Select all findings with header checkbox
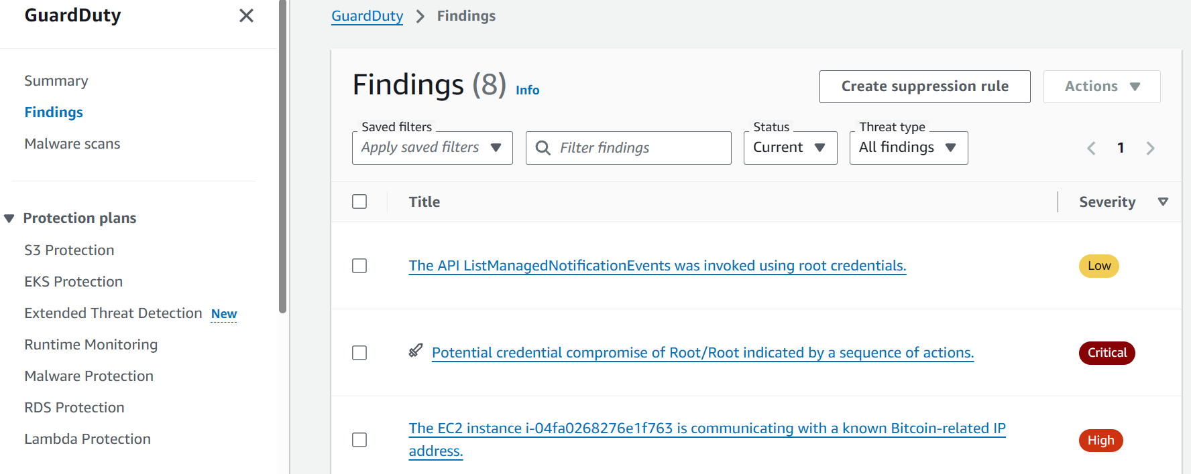The height and width of the screenshot is (474, 1191). click(359, 202)
